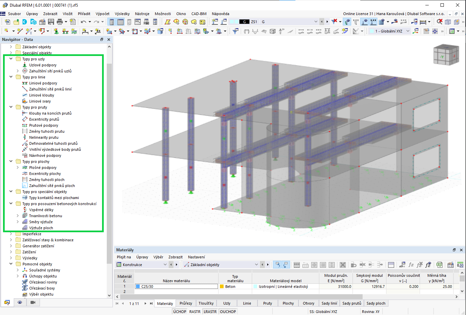Click the Navigator data tab icon at bottom-left
This screenshot has width=466, height=315.
click(x=7, y=302)
